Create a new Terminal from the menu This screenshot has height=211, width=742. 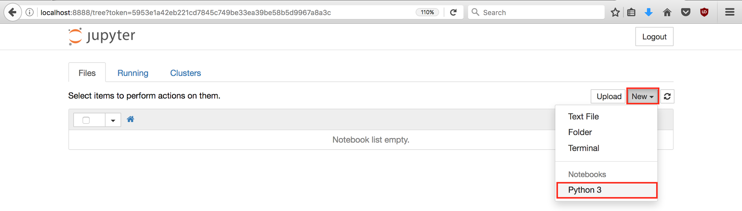(x=584, y=148)
